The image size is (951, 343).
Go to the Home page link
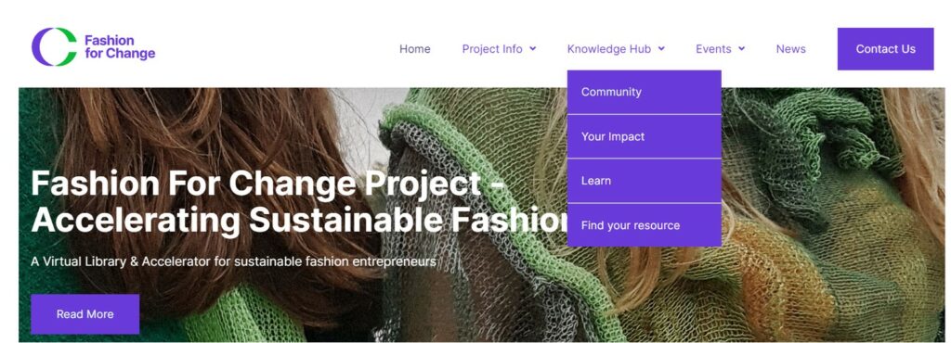pyautogui.click(x=415, y=49)
